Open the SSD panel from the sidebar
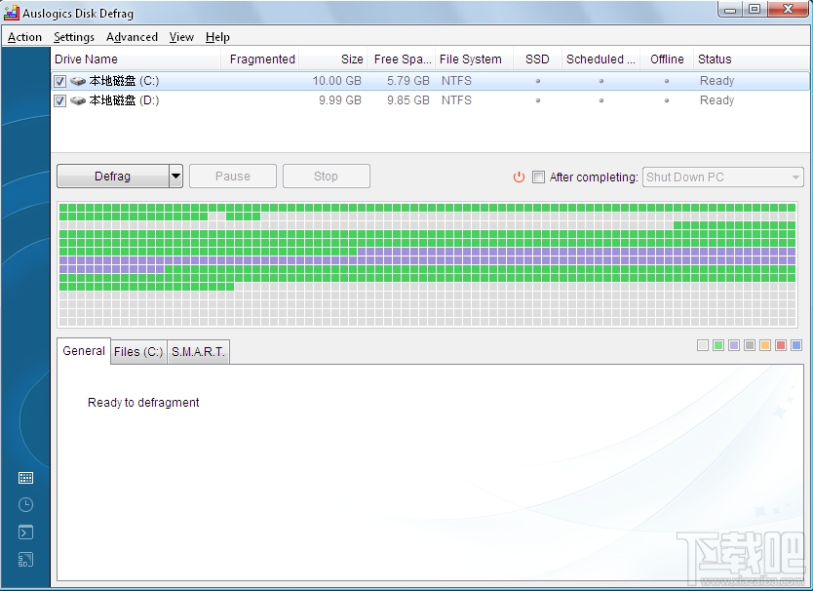The image size is (813, 591). (x=25, y=559)
